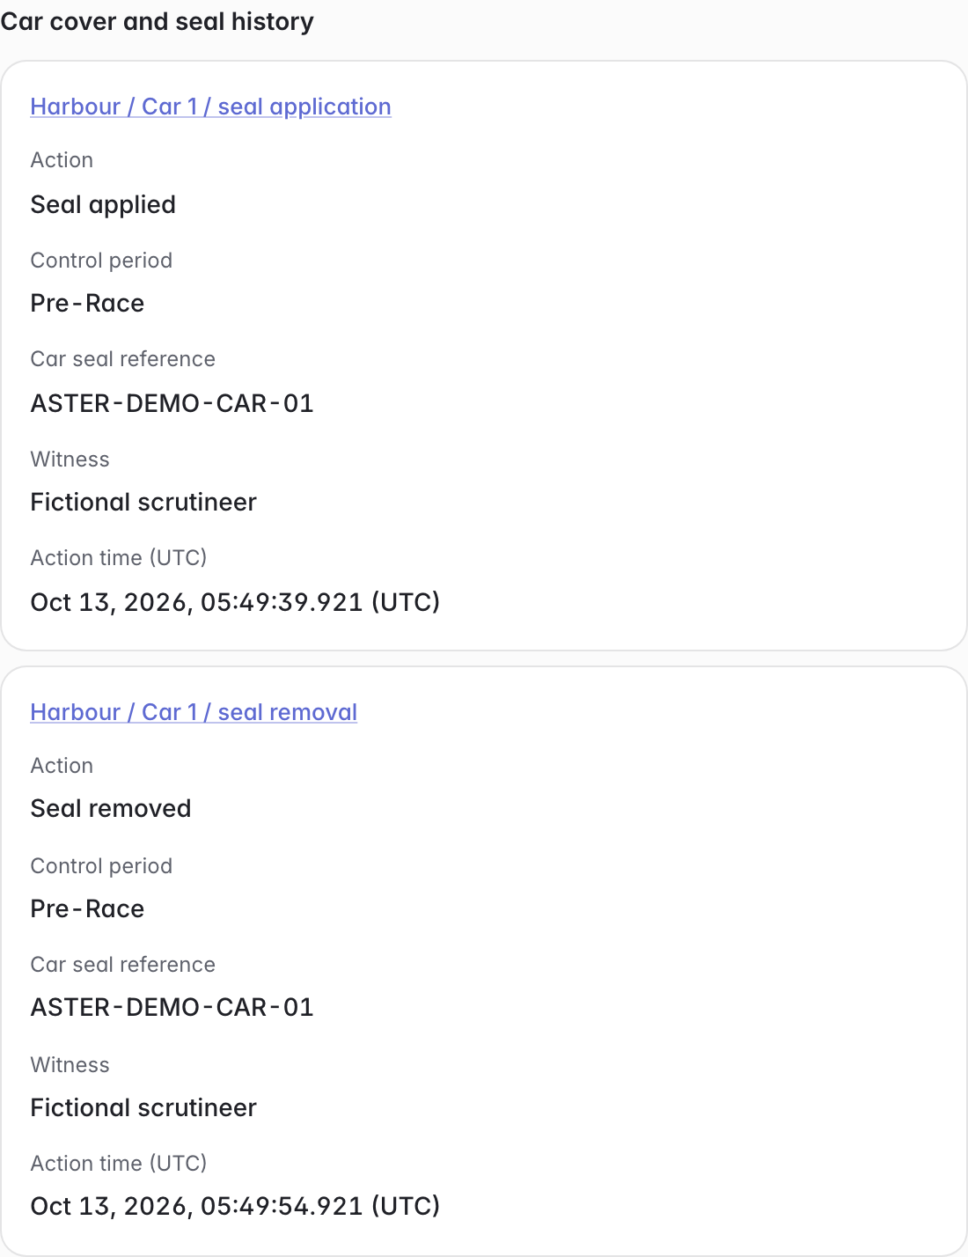Open the Harbour / Car 1 / seal removal link
Viewport: 968px width, 1257px height.
[x=194, y=712]
